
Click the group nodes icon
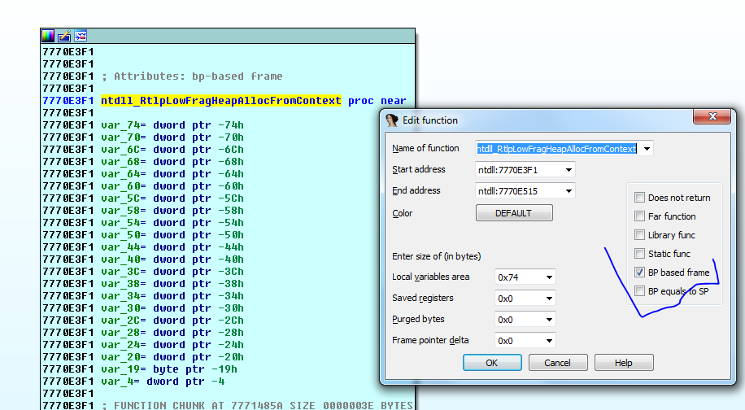tap(81, 36)
